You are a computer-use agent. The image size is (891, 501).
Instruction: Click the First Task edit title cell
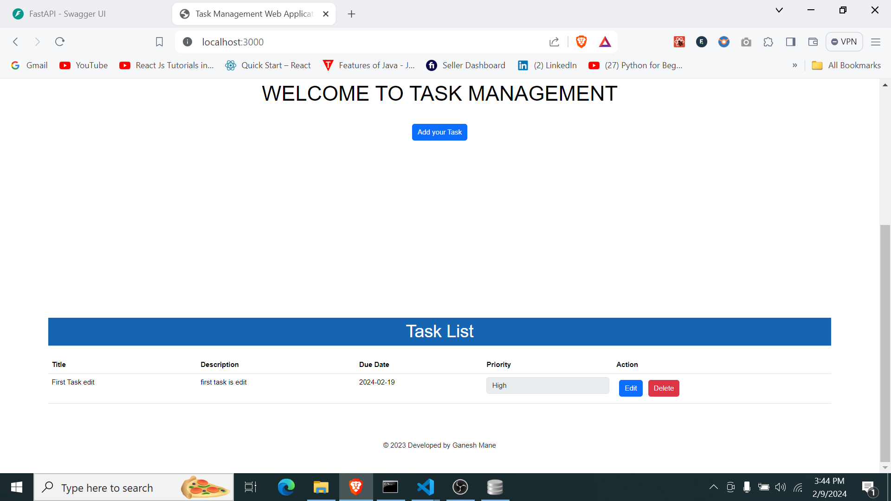point(73,382)
